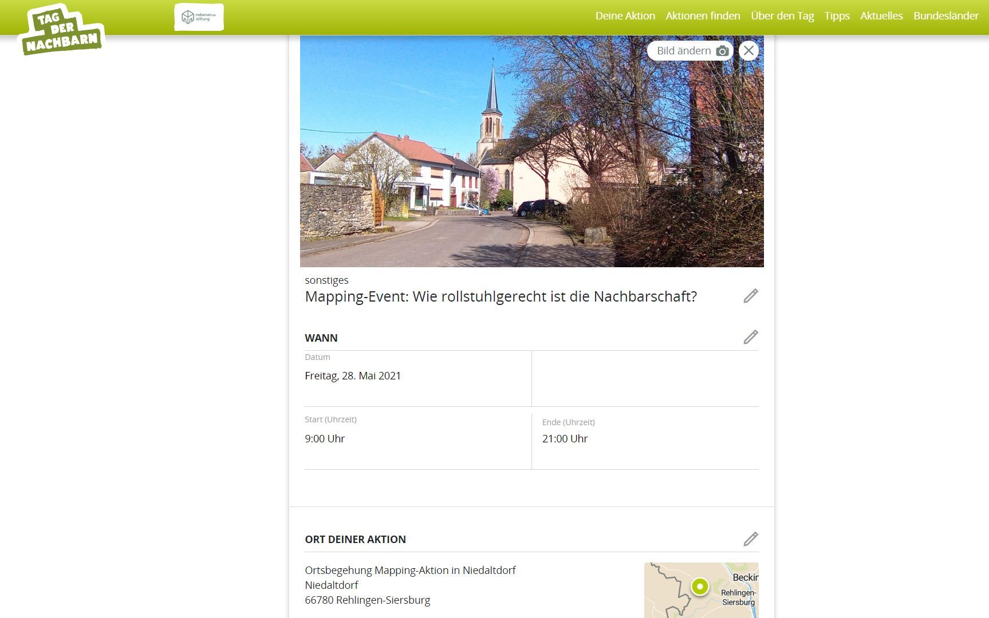This screenshot has height=618, width=989.
Task: Click the camera icon on Bild ändern
Action: point(723,51)
